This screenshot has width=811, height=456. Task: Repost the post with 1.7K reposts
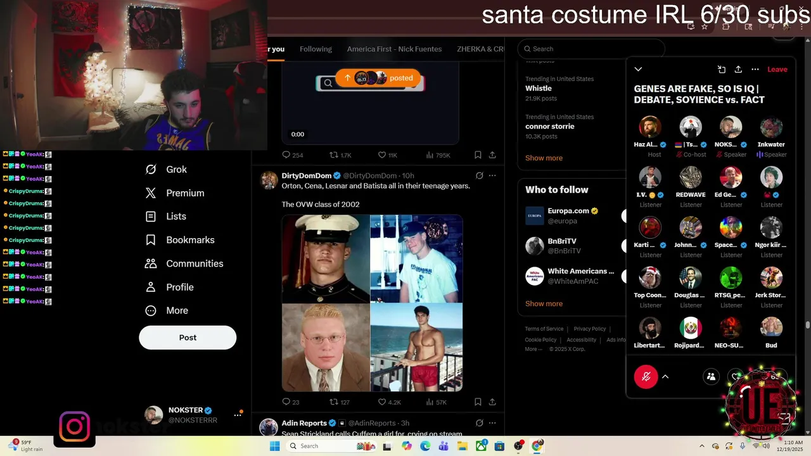pos(341,155)
